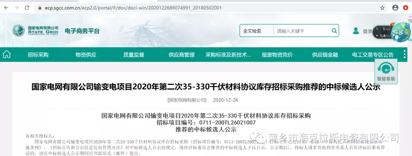
Task: Go to 供应商管理 section
Action: click(x=181, y=55)
